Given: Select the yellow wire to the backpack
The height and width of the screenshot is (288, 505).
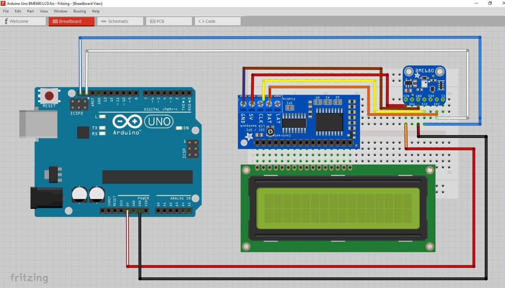Looking at the screenshot, I should click(319, 80).
